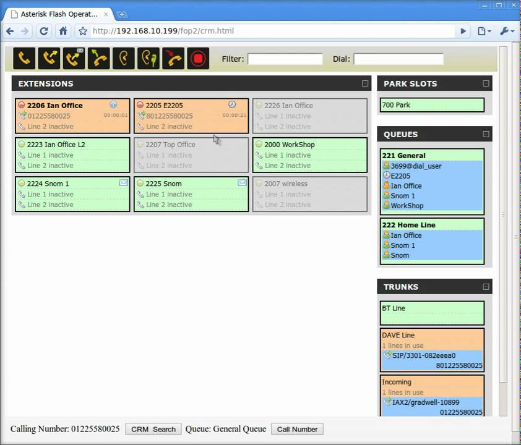Image resolution: width=521 pixels, height=445 pixels.
Task: Click the Whisper ear icon with microphone
Action: click(149, 59)
